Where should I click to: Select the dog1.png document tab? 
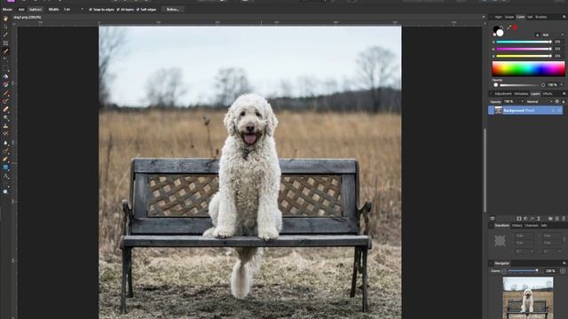[x=28, y=17]
